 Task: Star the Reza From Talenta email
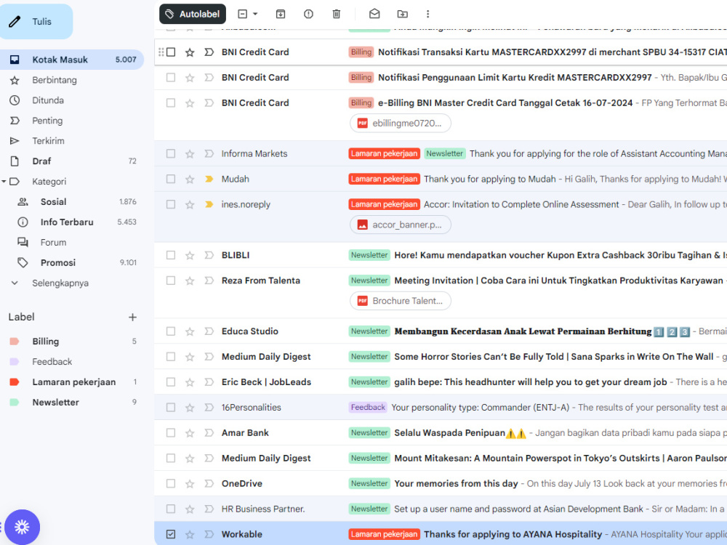click(x=190, y=280)
